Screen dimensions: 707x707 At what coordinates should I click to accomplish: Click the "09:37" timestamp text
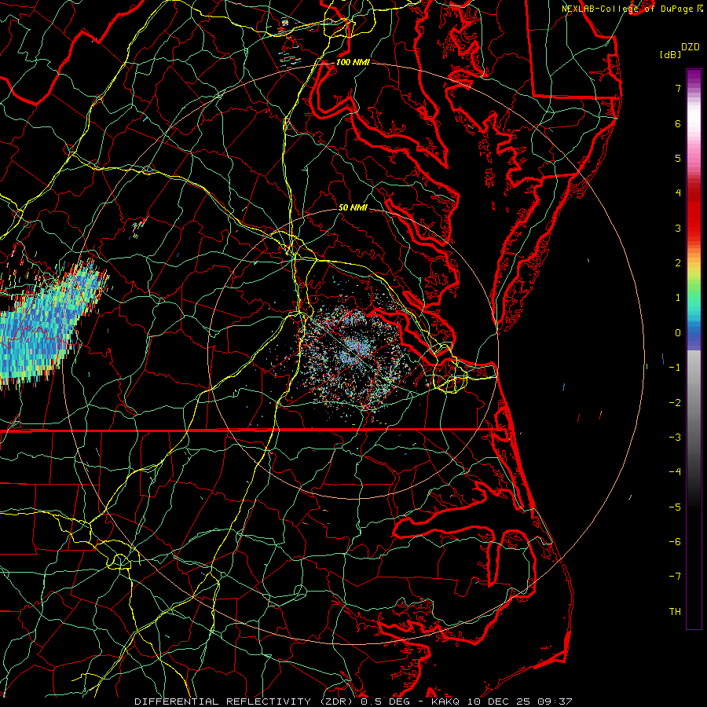click(555, 702)
